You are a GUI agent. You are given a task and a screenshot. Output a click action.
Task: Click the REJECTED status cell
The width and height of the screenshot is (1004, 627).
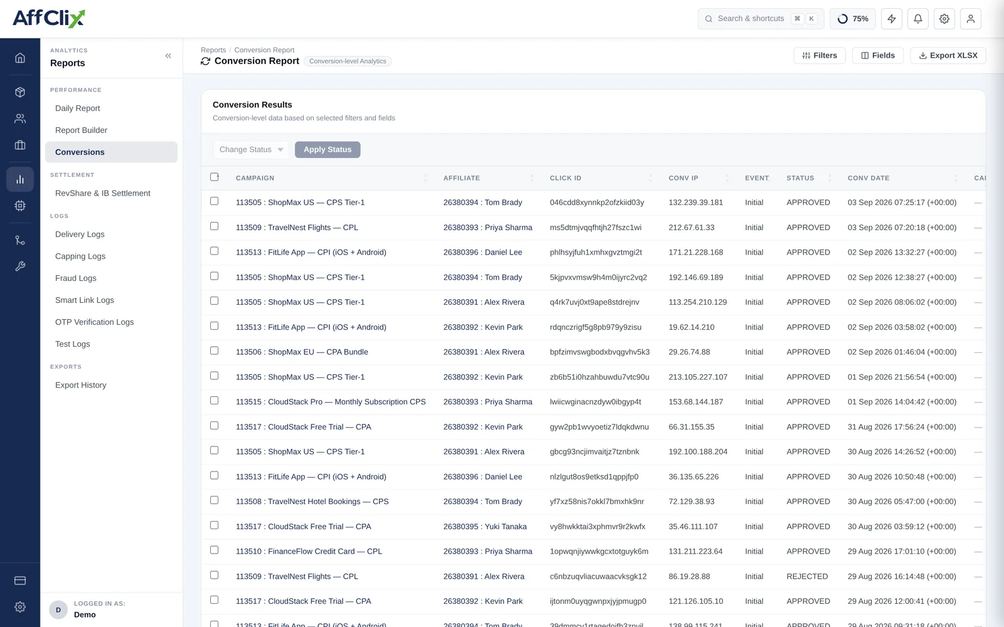point(808,576)
